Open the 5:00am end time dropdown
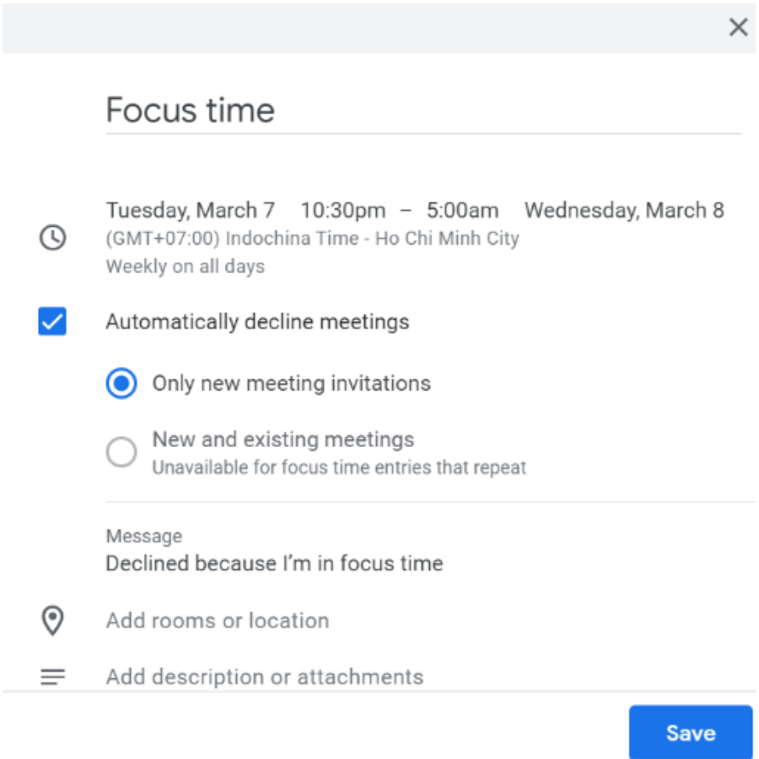This screenshot has width=759, height=759. click(x=461, y=210)
